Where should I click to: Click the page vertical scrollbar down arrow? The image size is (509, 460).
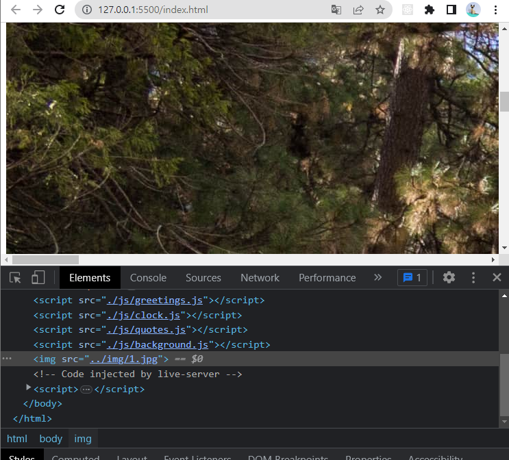click(504, 248)
